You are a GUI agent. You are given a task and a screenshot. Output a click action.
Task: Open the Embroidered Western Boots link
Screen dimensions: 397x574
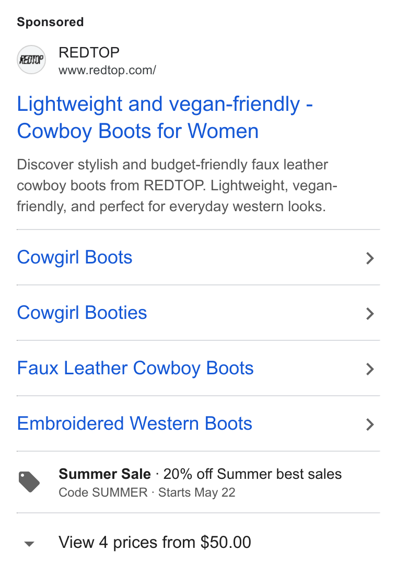tap(135, 423)
